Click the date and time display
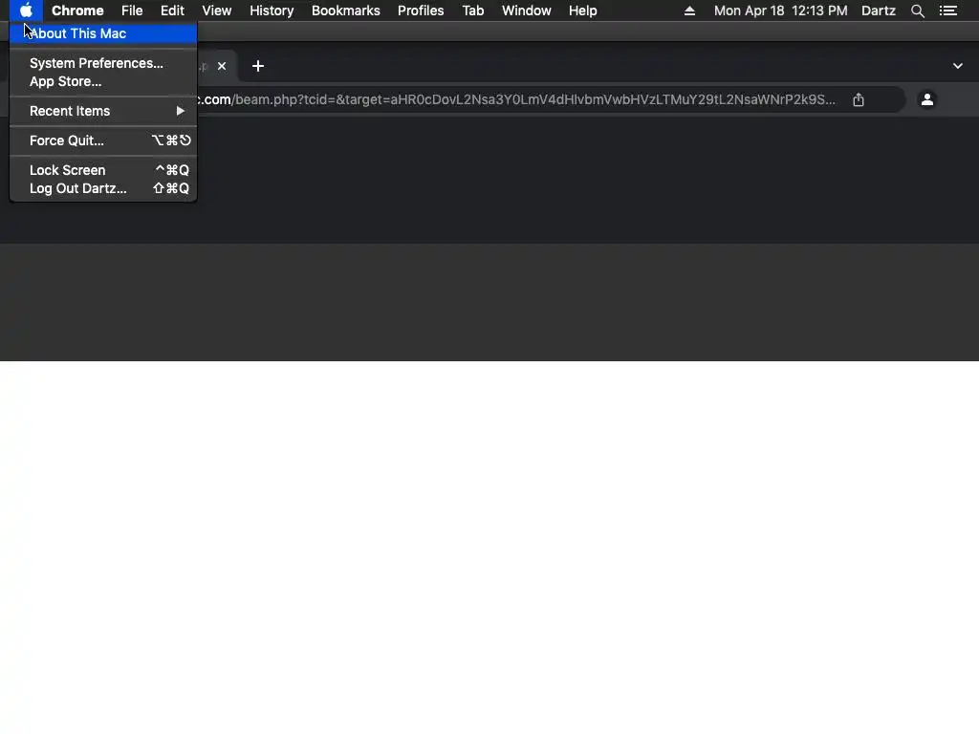 point(780,11)
